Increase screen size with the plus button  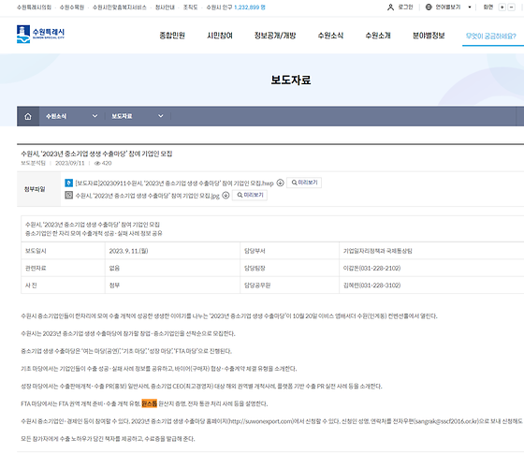502,7
